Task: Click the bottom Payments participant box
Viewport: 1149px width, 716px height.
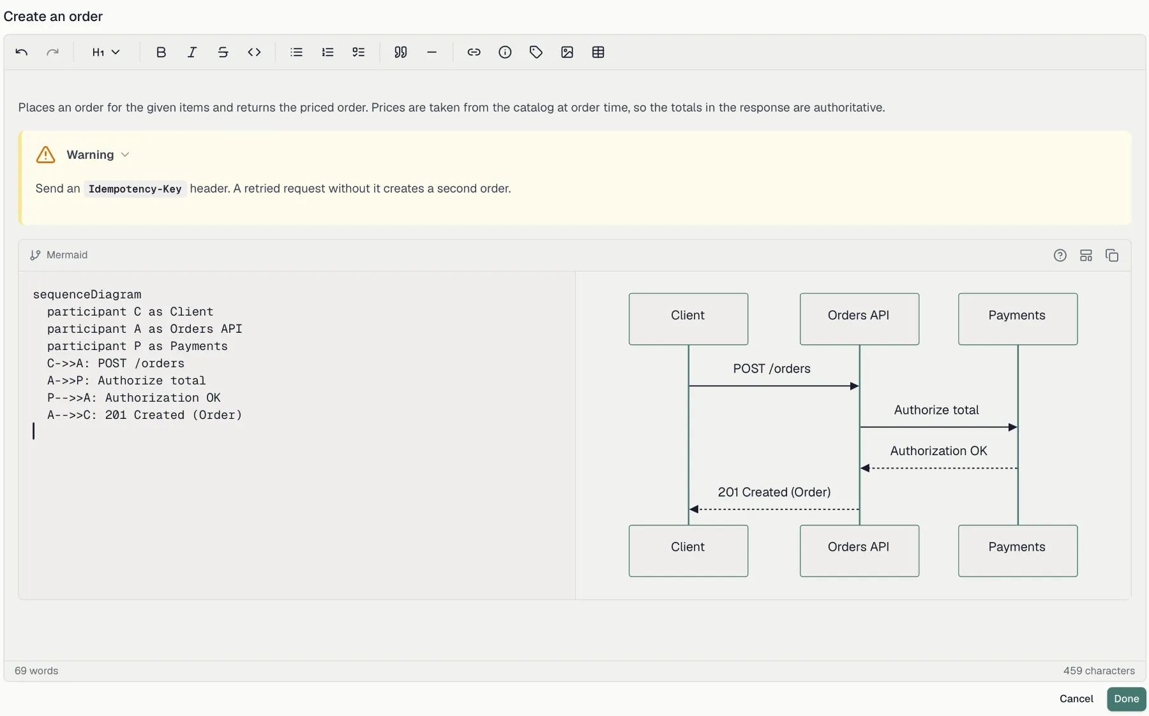Action: click(1018, 551)
